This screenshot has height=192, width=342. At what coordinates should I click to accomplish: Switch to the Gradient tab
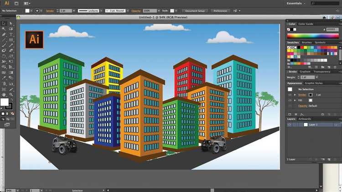click(305, 72)
